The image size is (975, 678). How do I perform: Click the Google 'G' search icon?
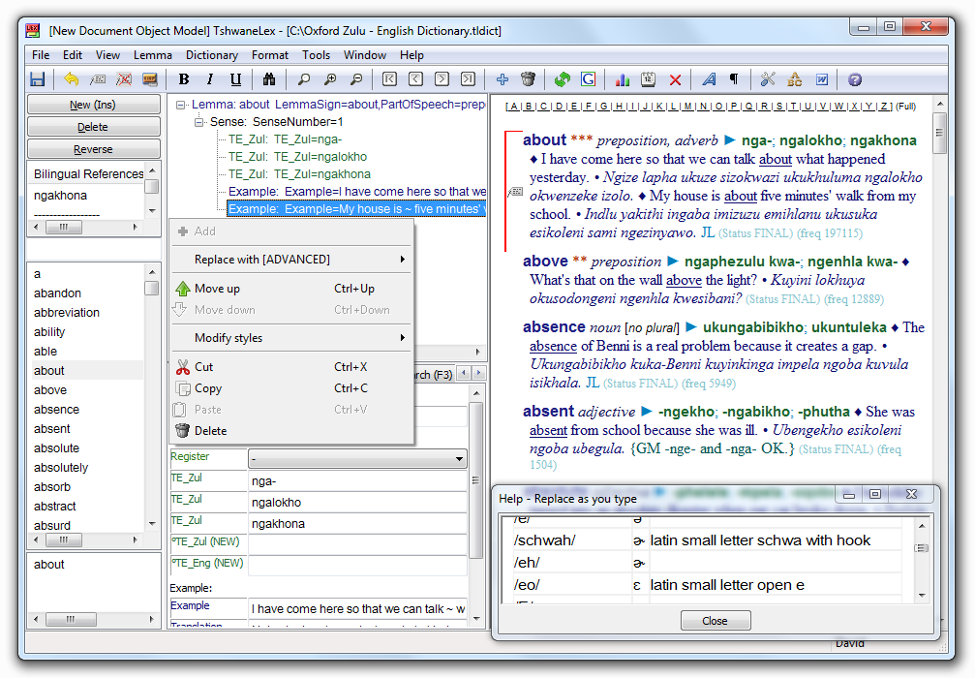[589, 79]
